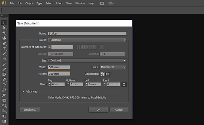Open the Select menu
This screenshot has width=204, height=125.
pos(49,3)
